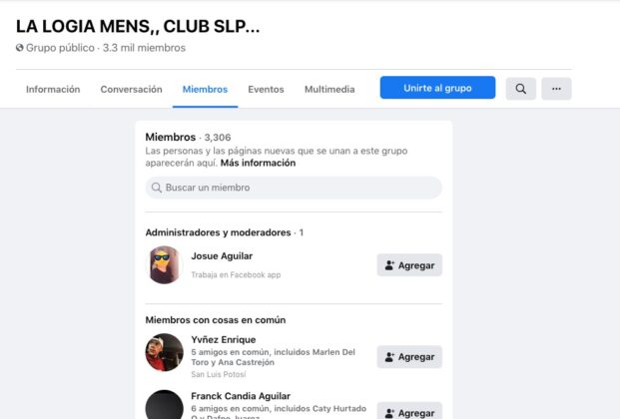Select the Miembros tab
The image size is (620, 419).
pyautogui.click(x=205, y=90)
